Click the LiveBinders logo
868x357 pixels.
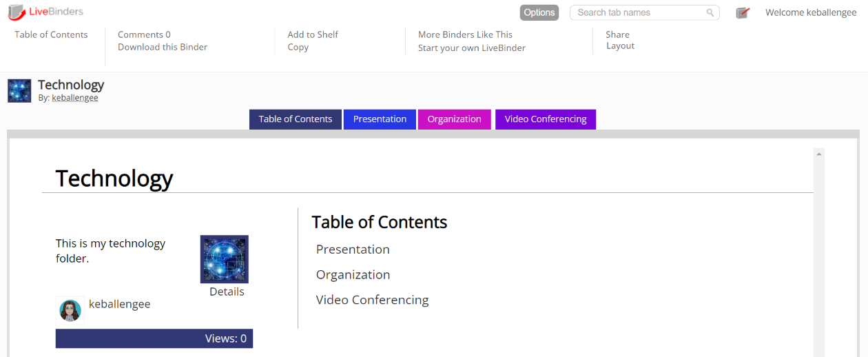point(45,12)
